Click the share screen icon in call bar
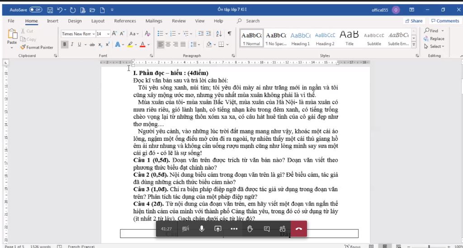Screen dimensions: 463x248 218,229
